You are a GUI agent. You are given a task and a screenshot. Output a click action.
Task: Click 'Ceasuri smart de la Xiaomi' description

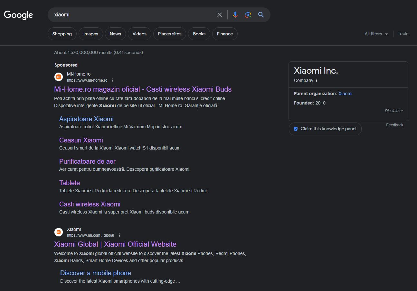pos(120,148)
